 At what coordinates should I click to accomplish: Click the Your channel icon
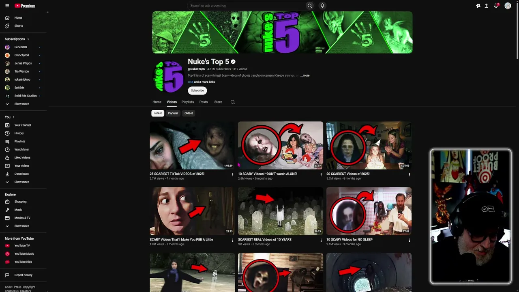pos(7,125)
